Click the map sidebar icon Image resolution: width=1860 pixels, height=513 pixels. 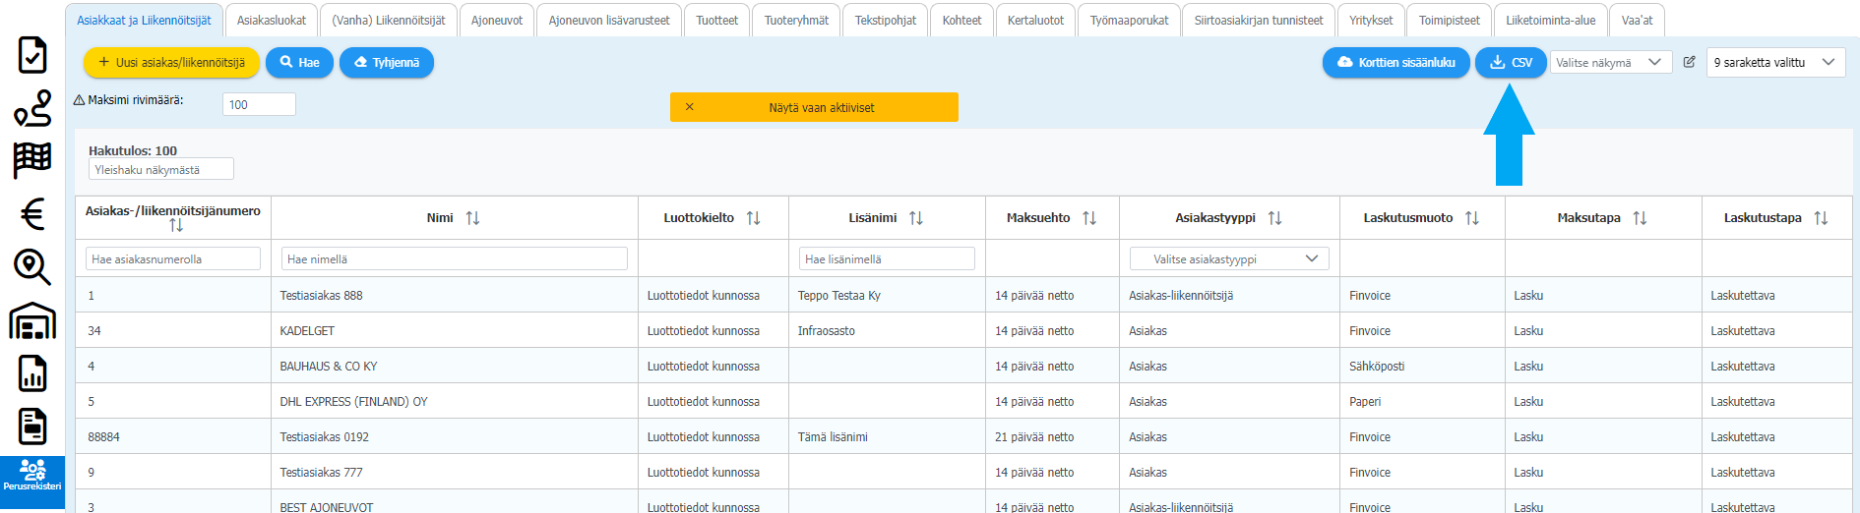coord(32,160)
